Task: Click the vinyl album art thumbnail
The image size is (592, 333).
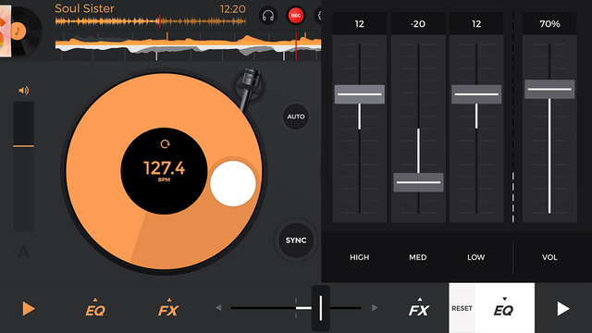Action: pos(20,31)
